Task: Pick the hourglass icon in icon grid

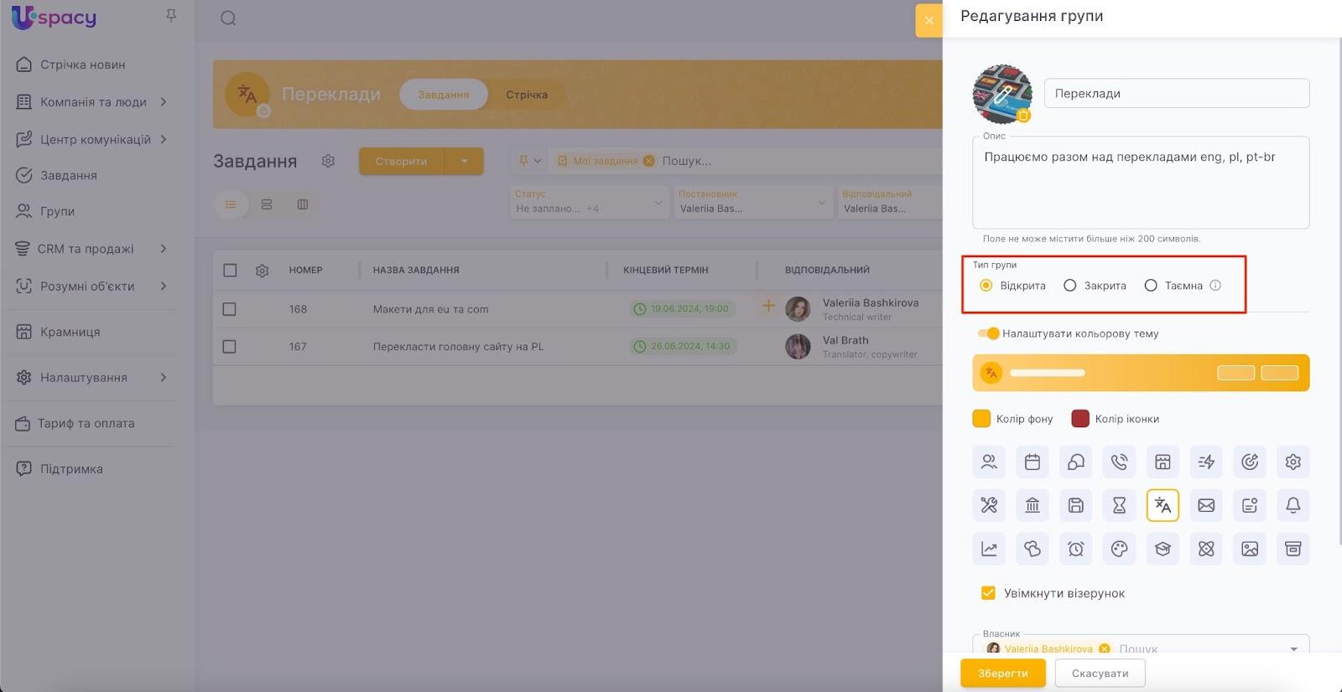Action: [1119, 505]
